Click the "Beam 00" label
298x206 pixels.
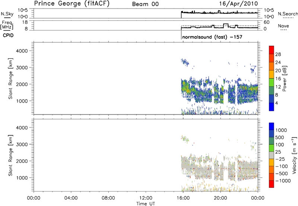pos(145,4)
